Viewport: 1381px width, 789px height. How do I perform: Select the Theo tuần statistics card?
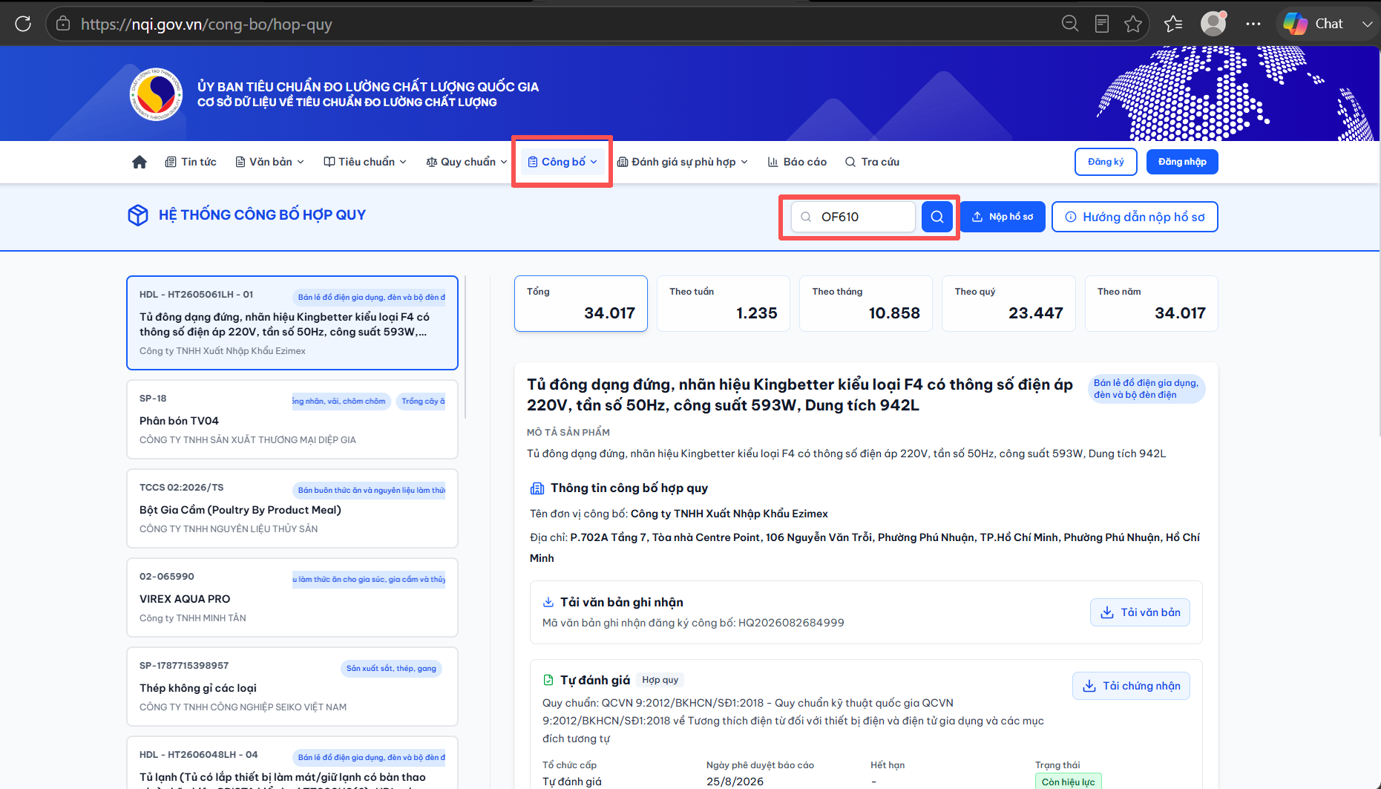(724, 304)
